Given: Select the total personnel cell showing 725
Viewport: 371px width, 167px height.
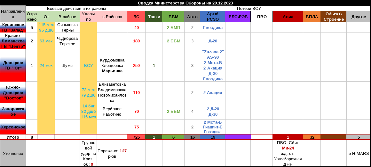Looking at the screenshot, I should (x=136, y=137).
